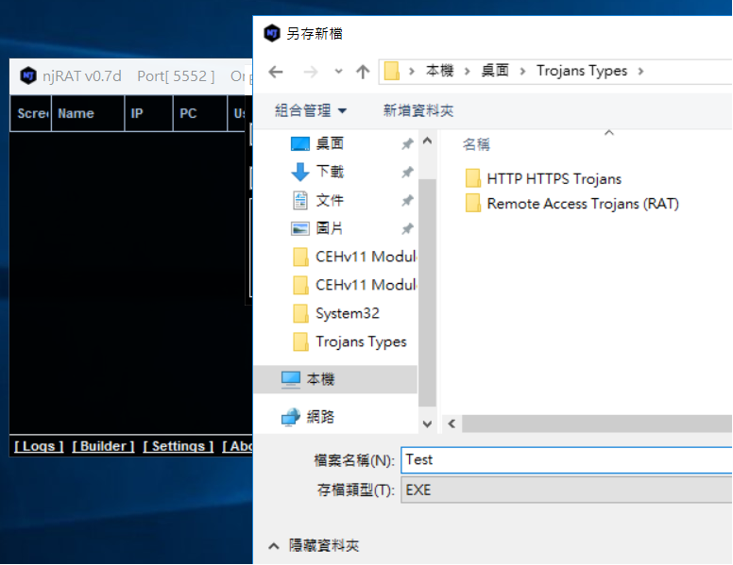
Task: Expand the chevron after 本機 breadcrumb
Action: [x=467, y=71]
